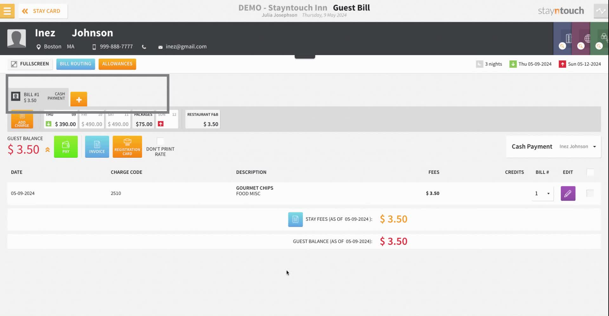Edit the Gourmet Chips charge with pencil
The height and width of the screenshot is (316, 609).
tap(568, 193)
